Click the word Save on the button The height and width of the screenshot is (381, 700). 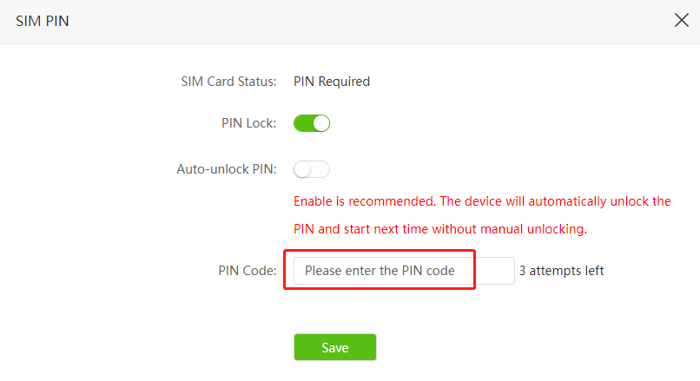pyautogui.click(x=335, y=347)
